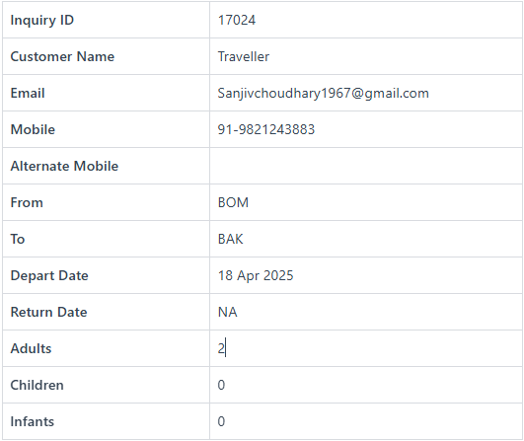Screen dimensions: 524x441
Task: Click the Depart Date label
Action: pos(49,276)
